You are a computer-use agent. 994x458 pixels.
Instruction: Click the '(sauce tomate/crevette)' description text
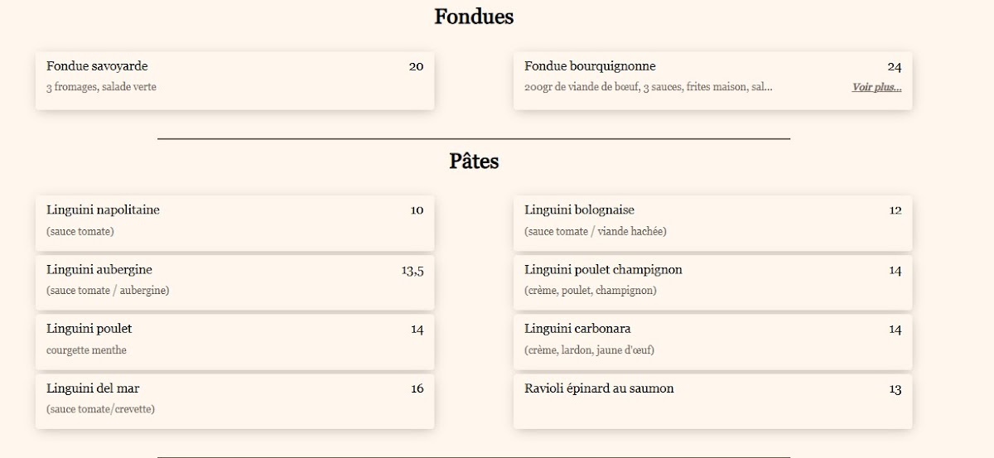[x=100, y=409]
